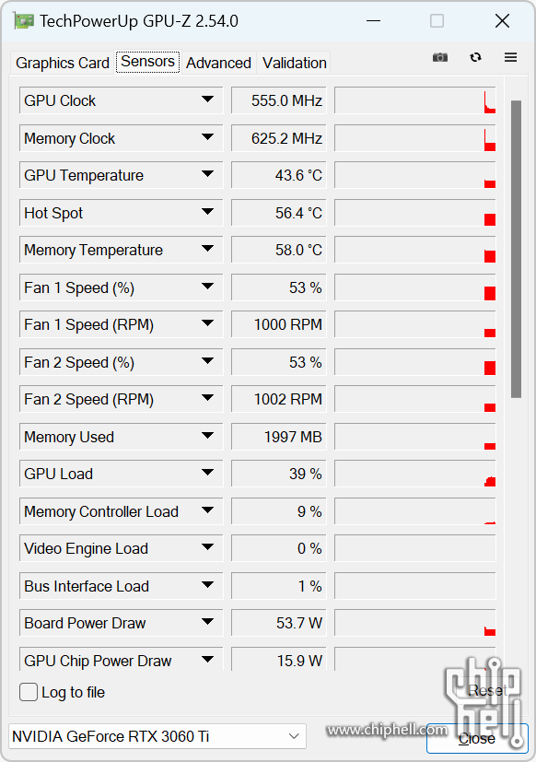The image size is (536, 762).
Task: Expand the Memory Used sensor dropdown
Action: tap(207, 436)
